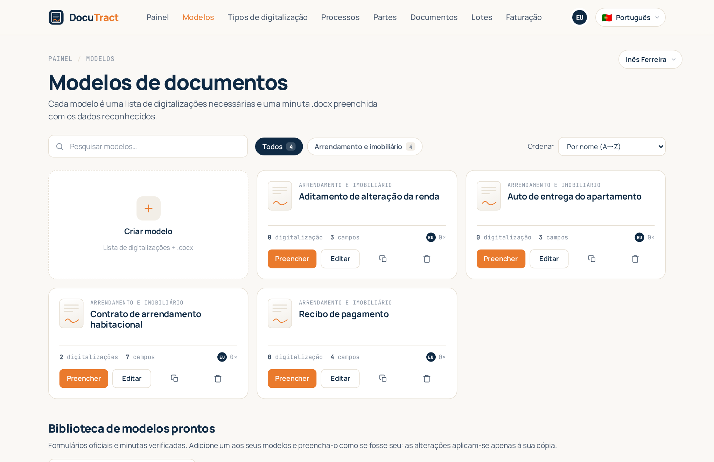The width and height of the screenshot is (714, 462).
Task: Open the Por nome (A→Z) sort dropdown
Action: pos(612,146)
